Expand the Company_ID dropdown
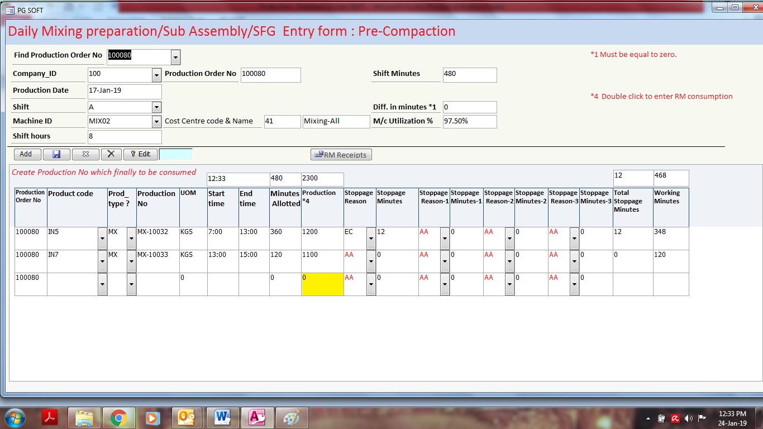Viewport: 763px width, 429px height. tap(156, 75)
